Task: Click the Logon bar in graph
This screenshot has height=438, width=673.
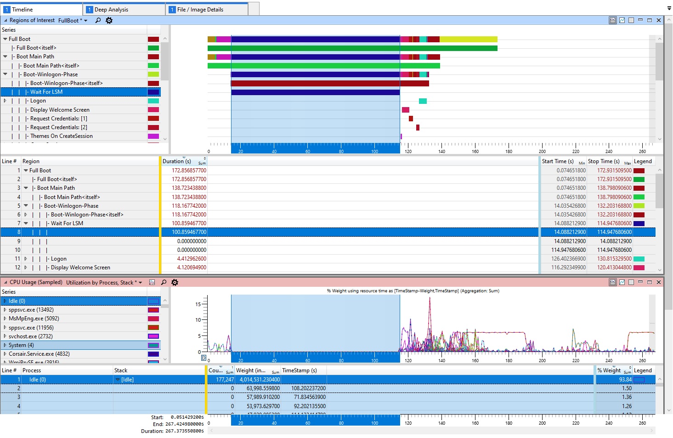Action: [423, 101]
